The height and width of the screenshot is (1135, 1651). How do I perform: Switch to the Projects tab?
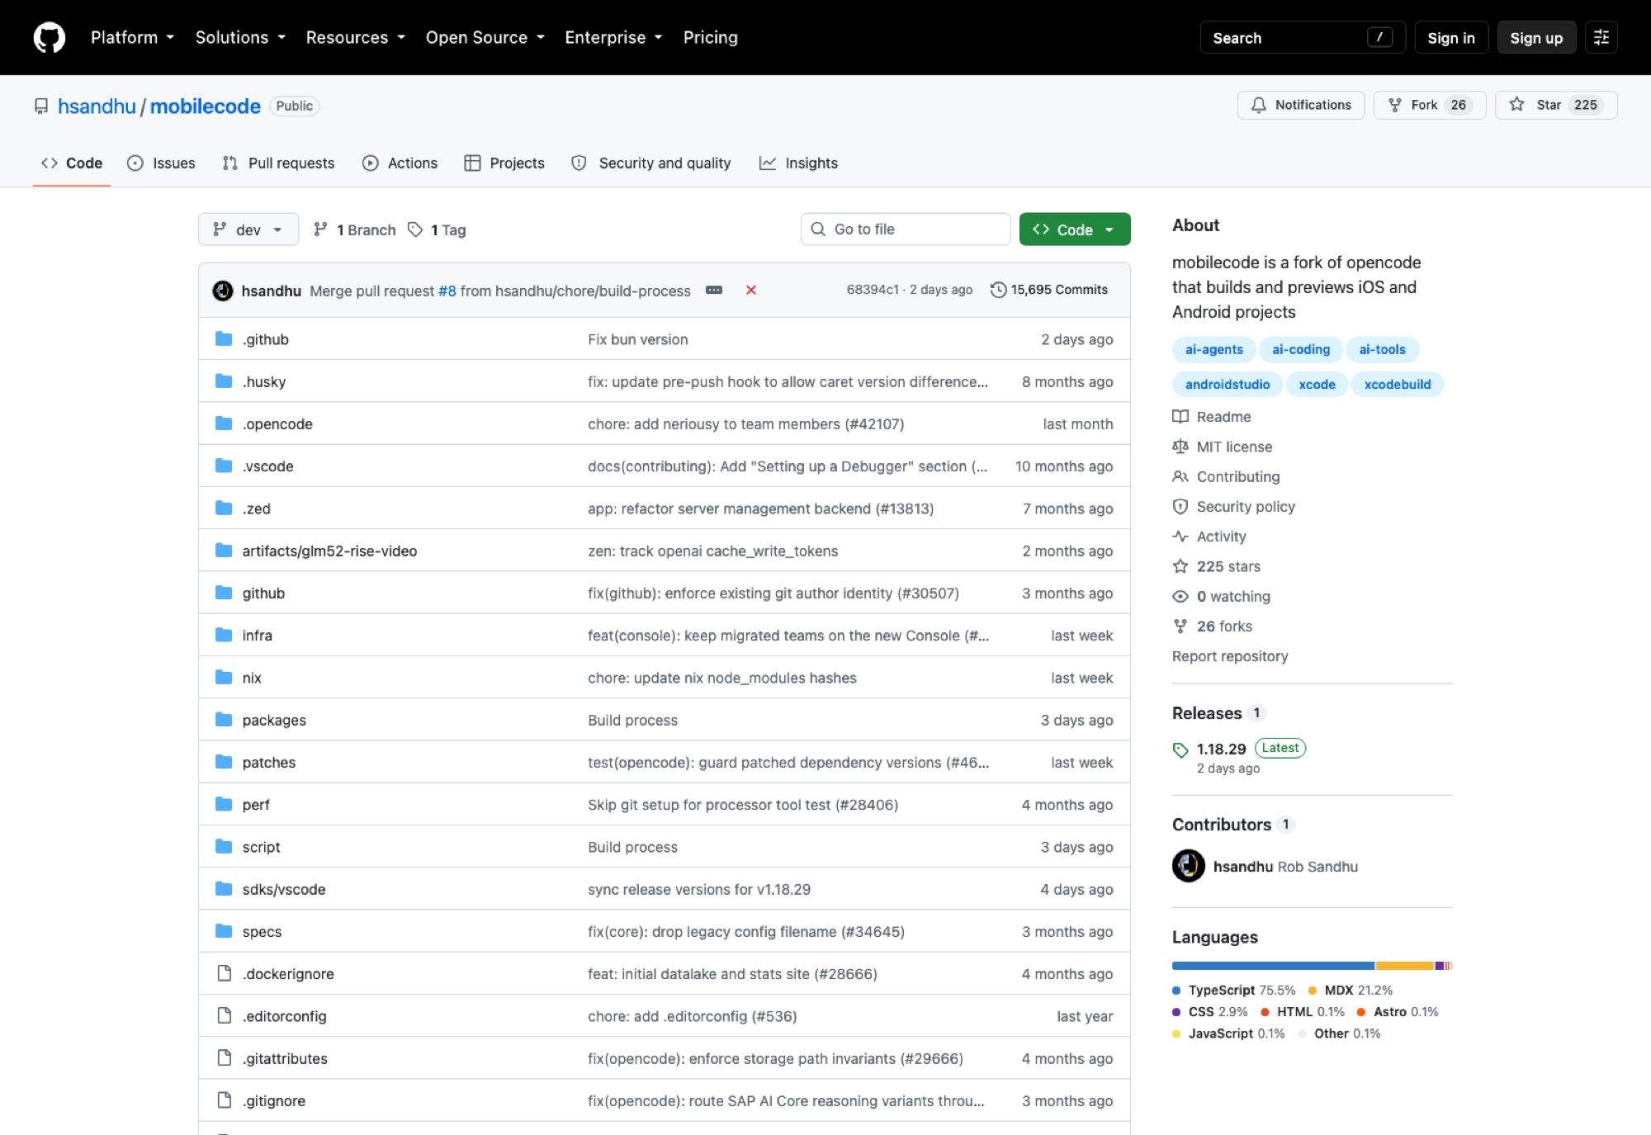click(x=504, y=163)
